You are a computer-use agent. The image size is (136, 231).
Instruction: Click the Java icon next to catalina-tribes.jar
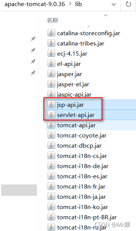click(51, 43)
